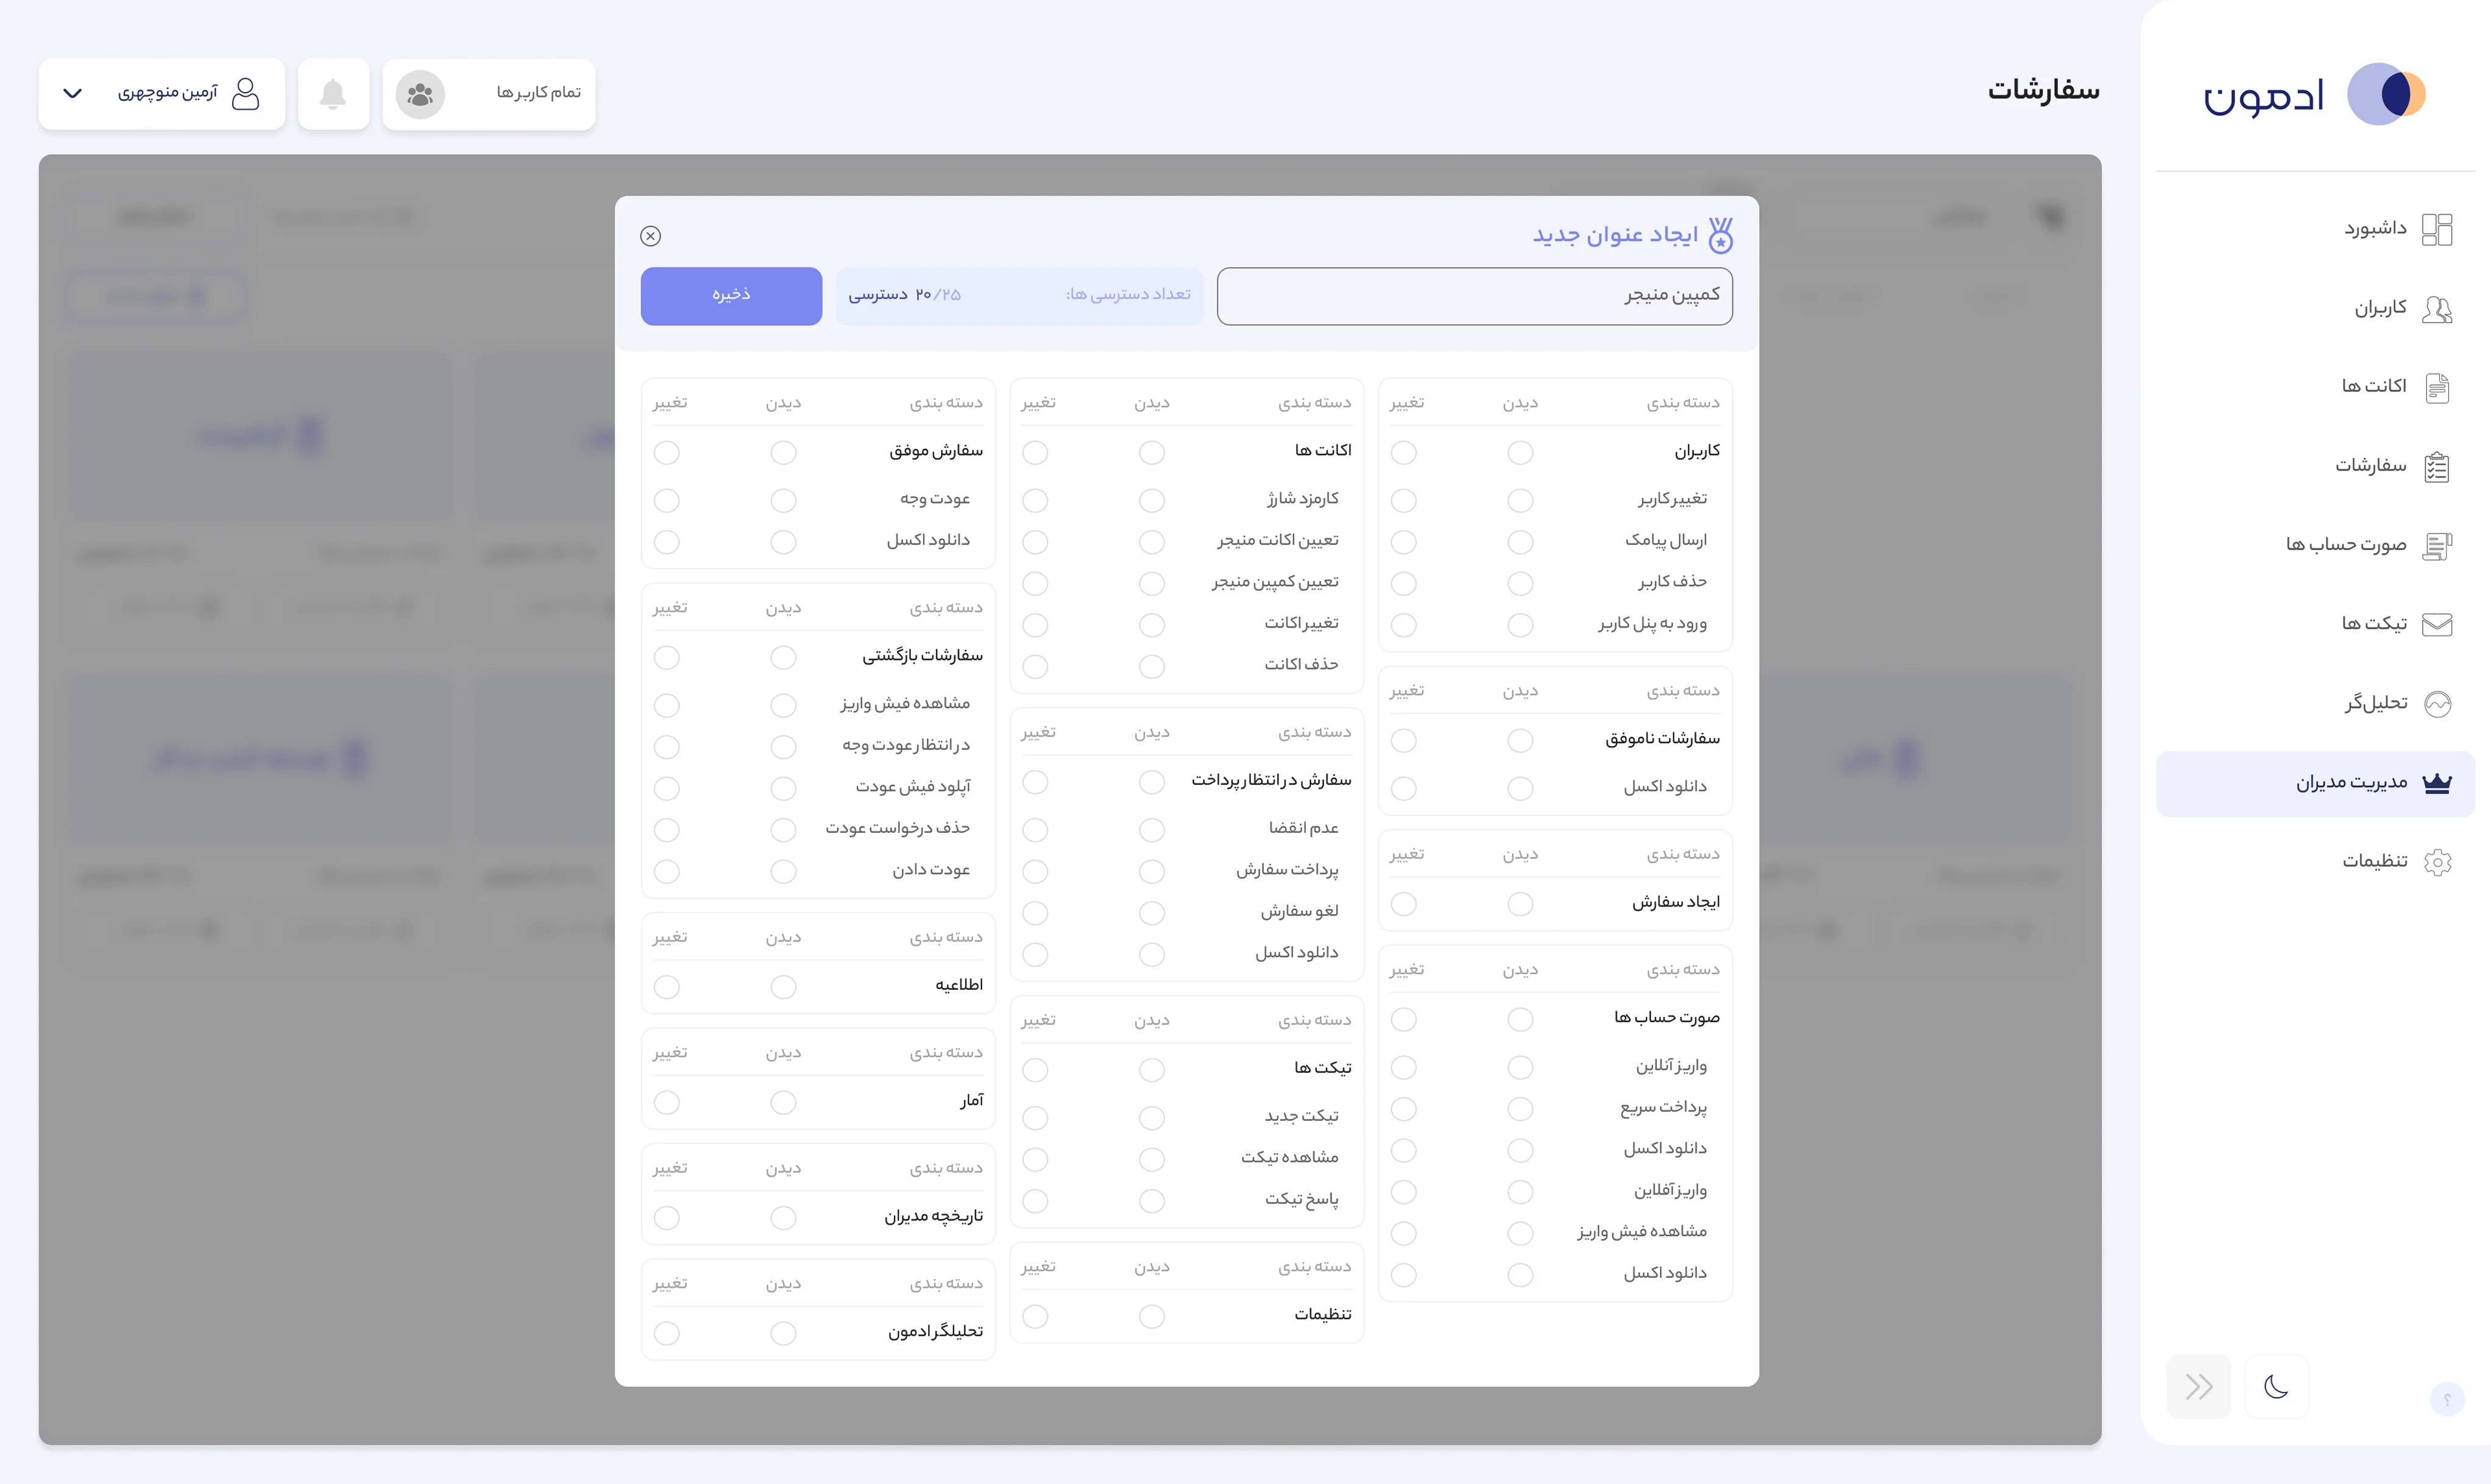This screenshot has height=1484, width=2491.
Task: Click the user profile avatar icon
Action: (x=245, y=94)
